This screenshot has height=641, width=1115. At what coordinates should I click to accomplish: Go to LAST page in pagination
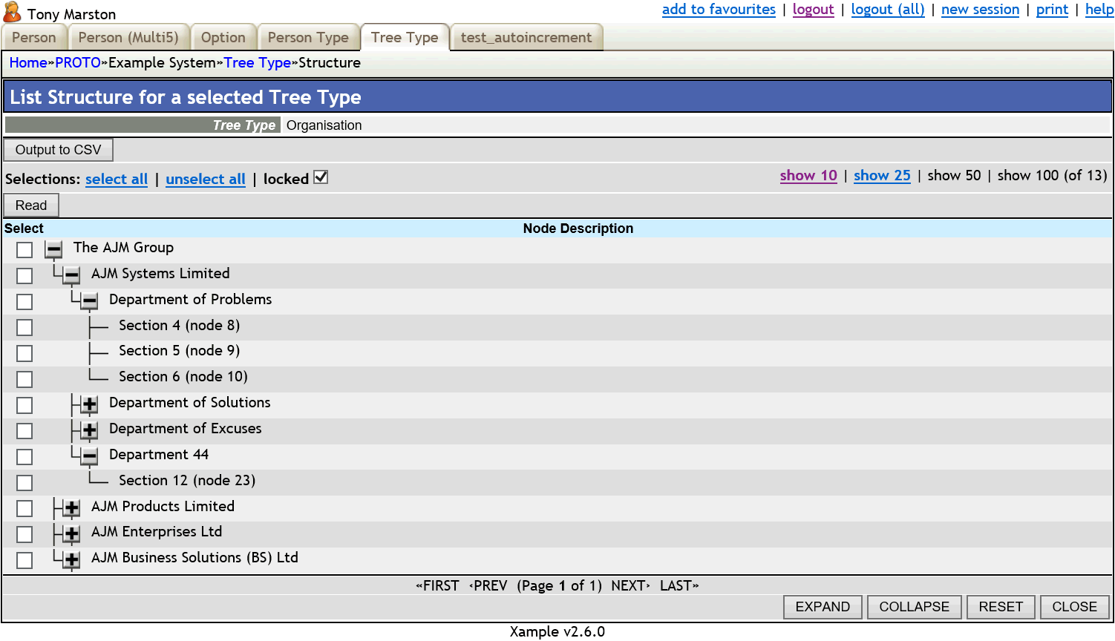677,585
